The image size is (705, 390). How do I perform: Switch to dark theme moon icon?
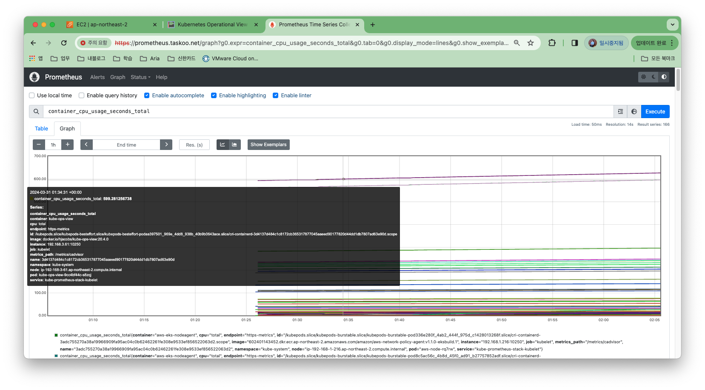pos(654,77)
